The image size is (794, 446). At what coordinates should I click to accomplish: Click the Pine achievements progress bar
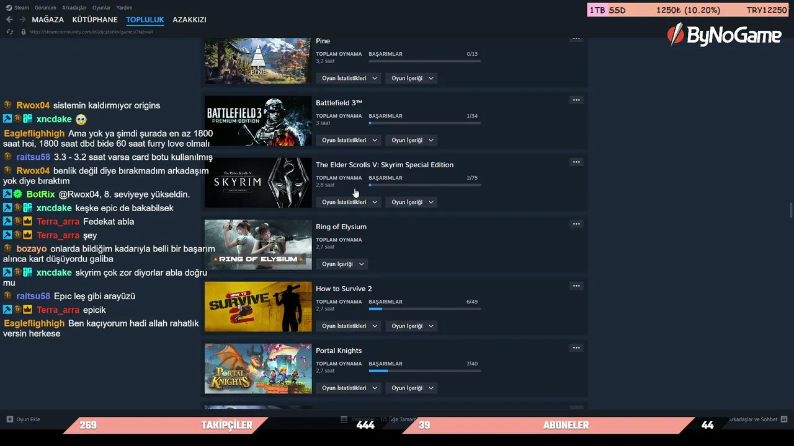click(424, 61)
